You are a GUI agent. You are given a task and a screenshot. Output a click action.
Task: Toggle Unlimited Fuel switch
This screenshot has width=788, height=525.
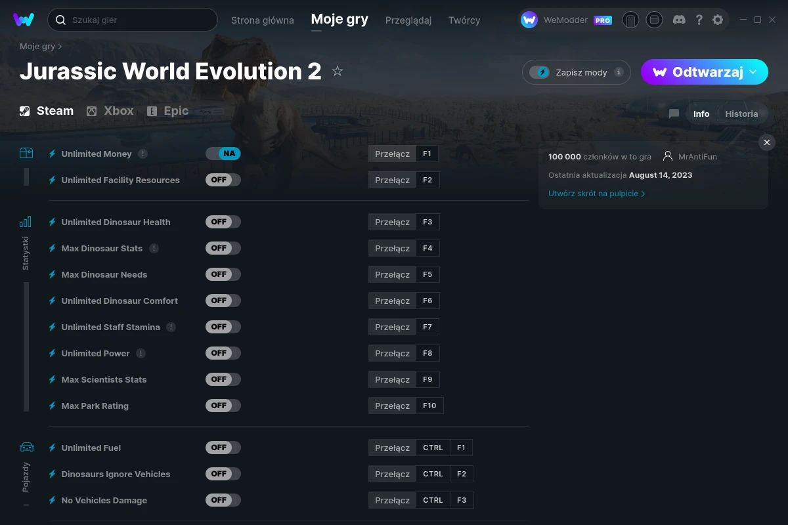[223, 448]
